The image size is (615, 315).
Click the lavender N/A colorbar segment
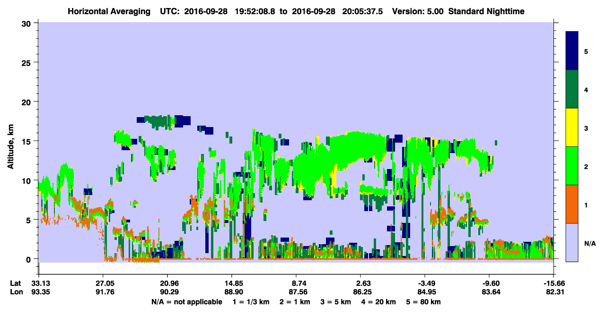[572, 242]
